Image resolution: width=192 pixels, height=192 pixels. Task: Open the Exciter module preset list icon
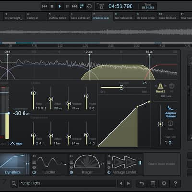(34, 162)
